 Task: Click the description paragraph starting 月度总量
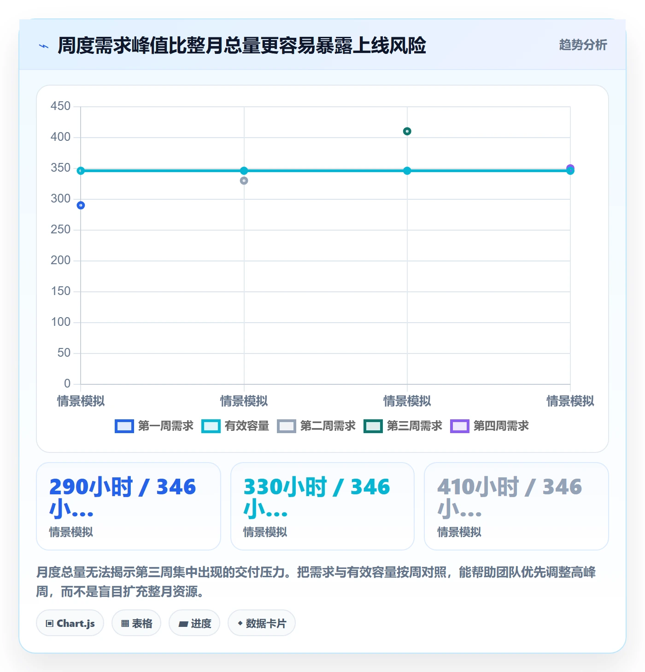point(316,582)
